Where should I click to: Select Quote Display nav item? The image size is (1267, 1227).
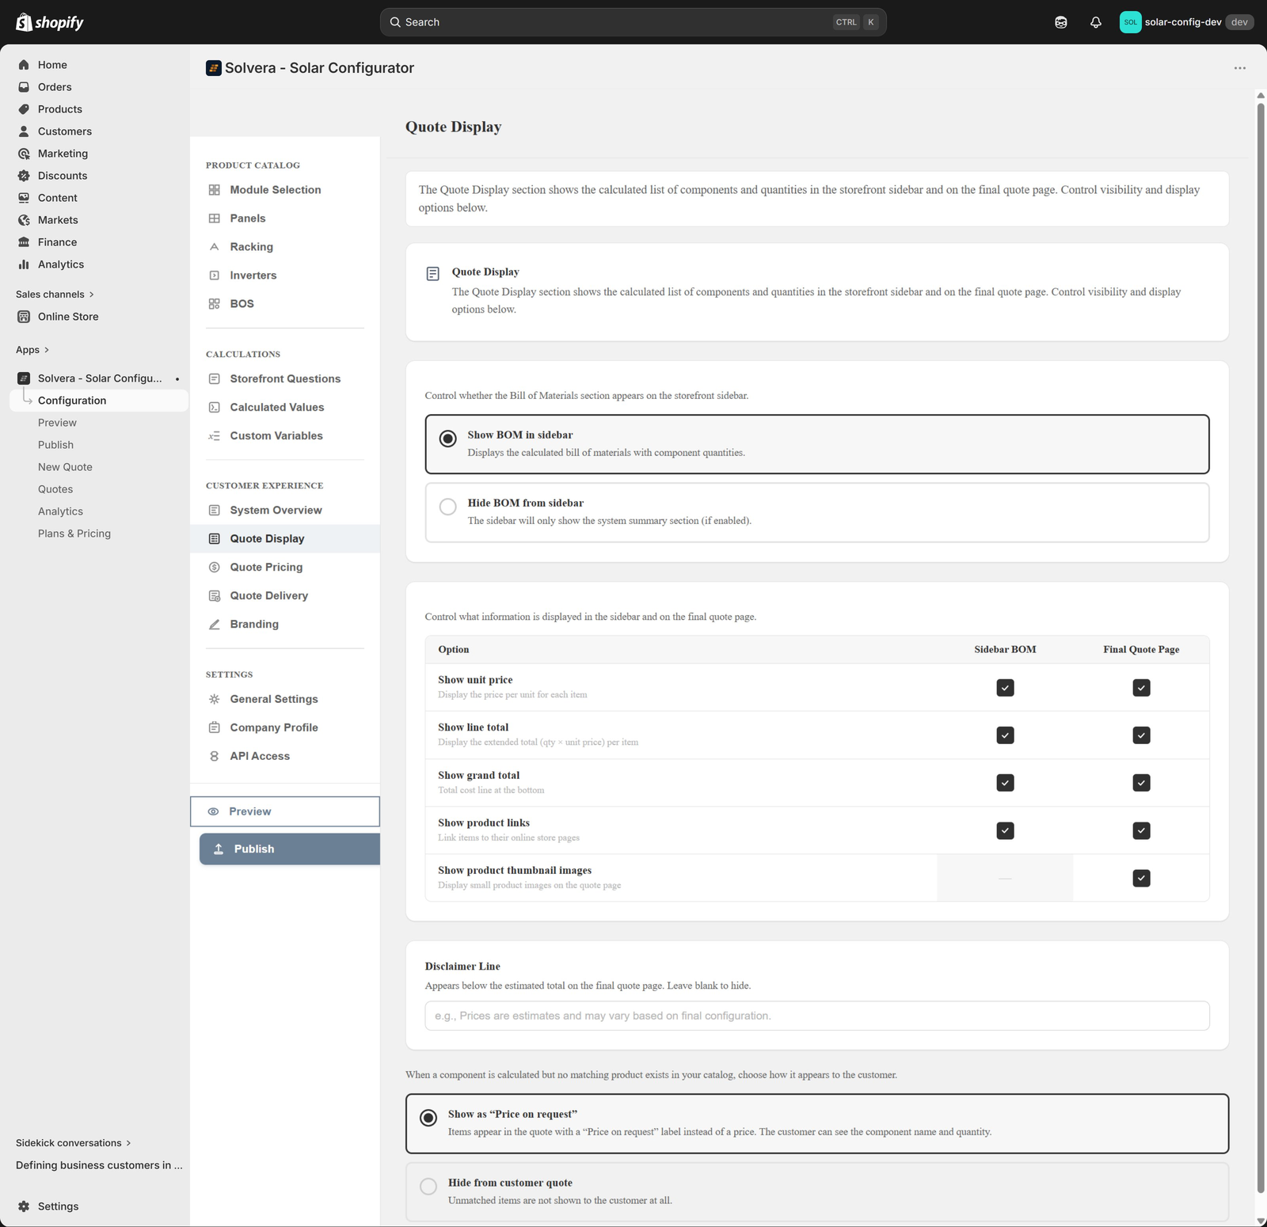point(285,539)
